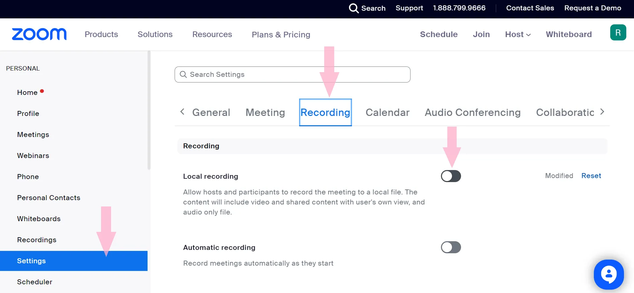Open the partially shown Collaboration tab
The height and width of the screenshot is (293, 634).
click(565, 113)
